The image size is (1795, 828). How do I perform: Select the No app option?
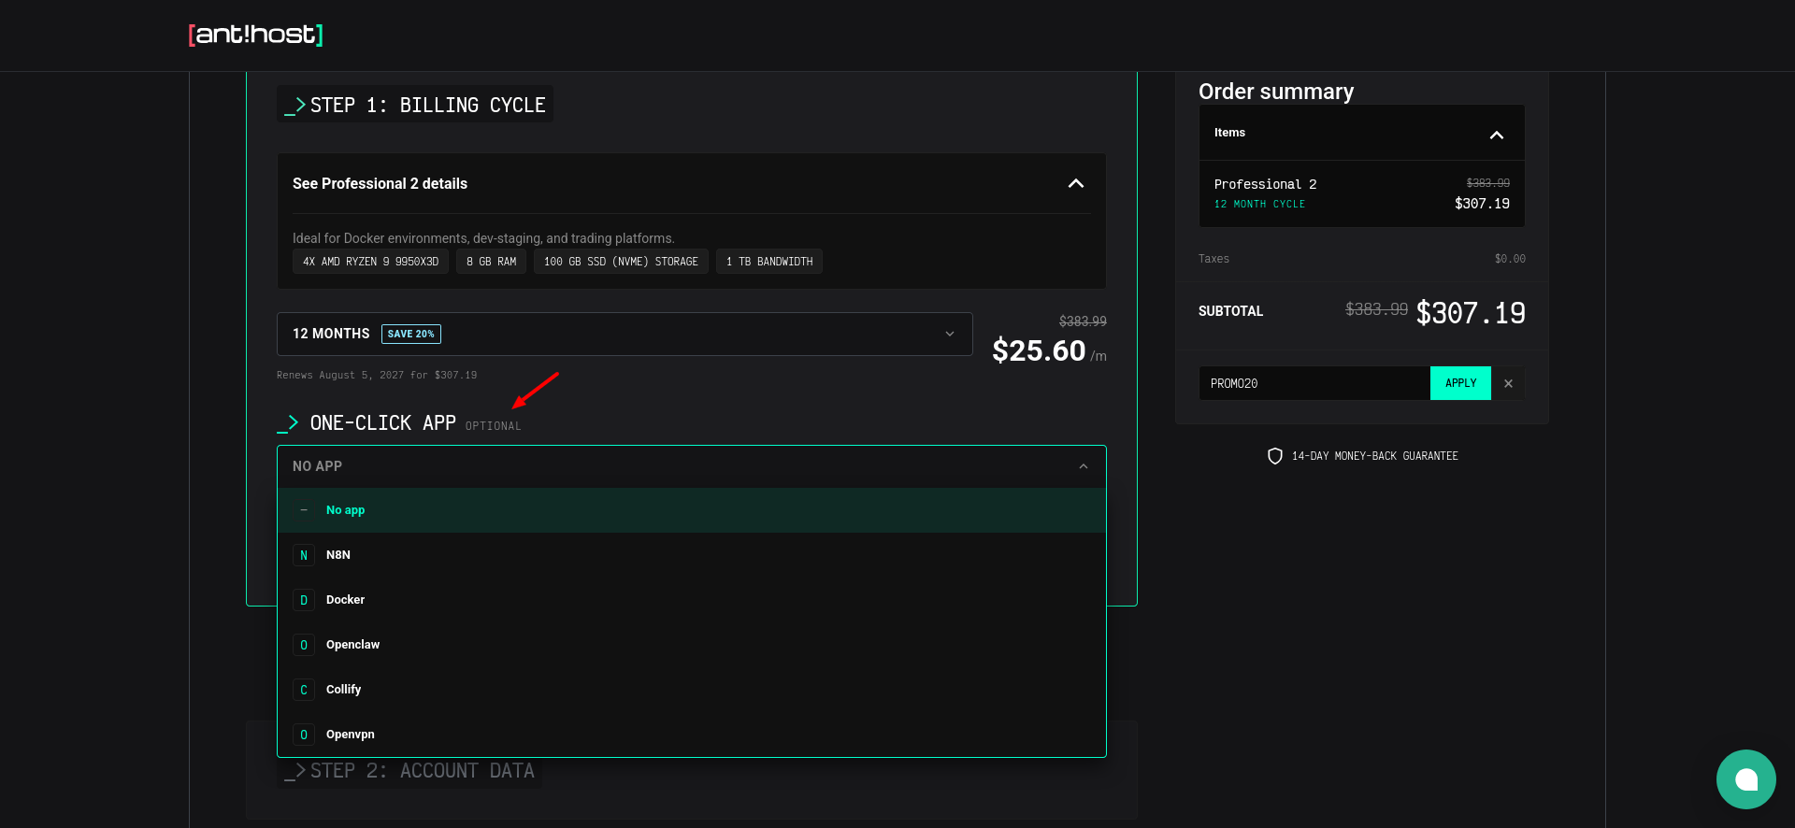(692, 510)
